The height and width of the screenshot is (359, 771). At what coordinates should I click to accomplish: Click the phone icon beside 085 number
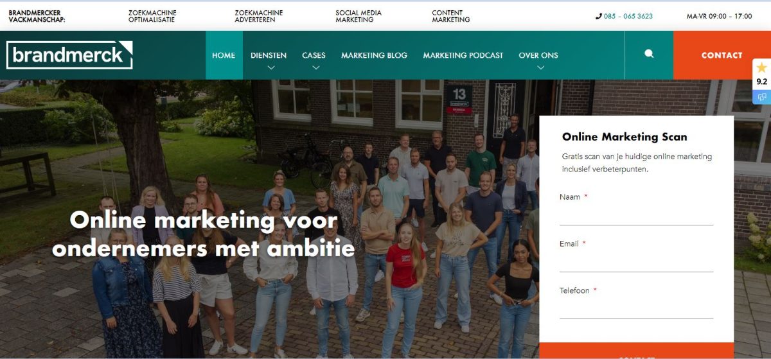tap(599, 16)
